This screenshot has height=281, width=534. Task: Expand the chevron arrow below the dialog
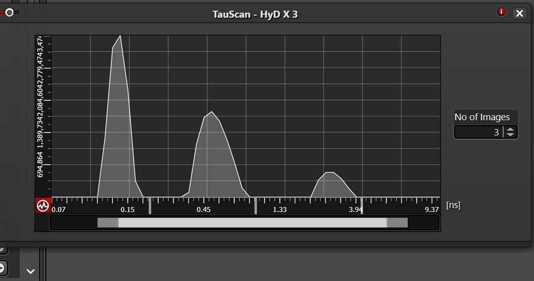click(x=30, y=272)
